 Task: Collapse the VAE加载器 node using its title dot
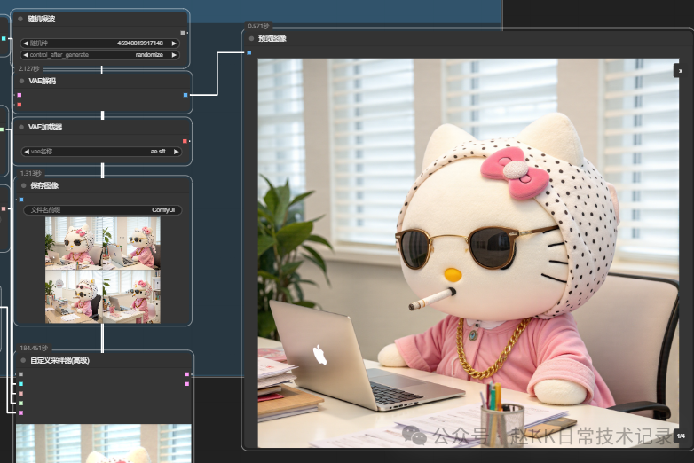tap(21, 128)
